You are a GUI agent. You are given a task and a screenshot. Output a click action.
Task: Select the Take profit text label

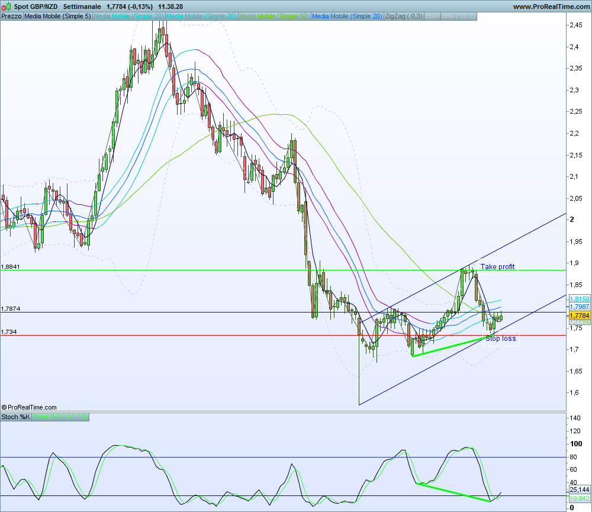click(497, 266)
